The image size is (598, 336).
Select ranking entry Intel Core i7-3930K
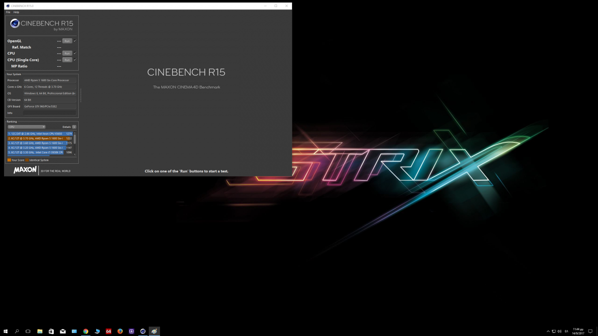tap(40, 152)
